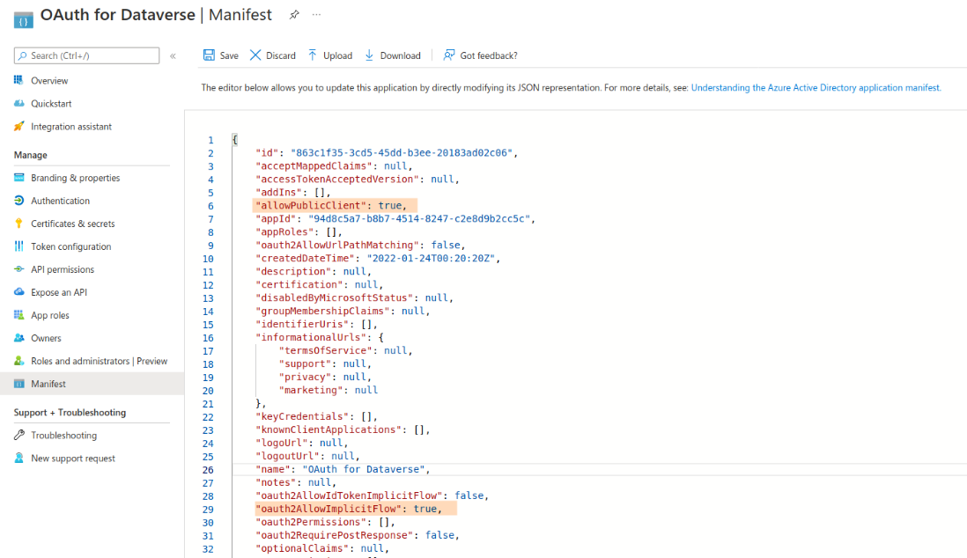This screenshot has height=558, width=967.
Task: Click the Owners people icon
Action: click(x=19, y=338)
